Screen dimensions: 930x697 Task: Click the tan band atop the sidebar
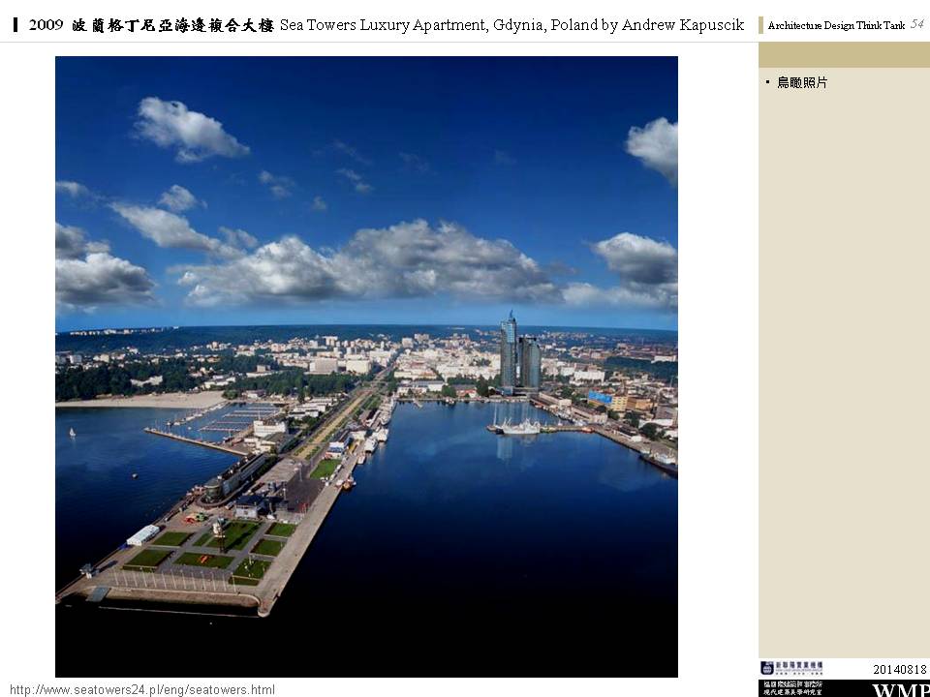coord(844,55)
